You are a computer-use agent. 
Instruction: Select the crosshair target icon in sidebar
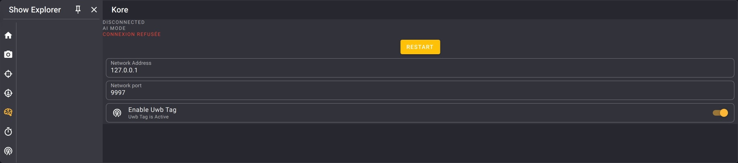8,74
